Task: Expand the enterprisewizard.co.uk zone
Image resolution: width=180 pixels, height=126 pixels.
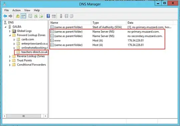Action: (14, 44)
